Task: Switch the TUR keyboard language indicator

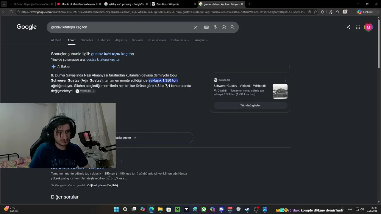Action: click(350, 209)
